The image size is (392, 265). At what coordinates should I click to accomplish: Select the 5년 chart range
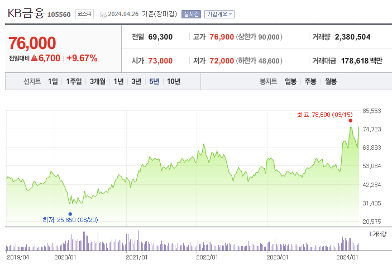[154, 81]
